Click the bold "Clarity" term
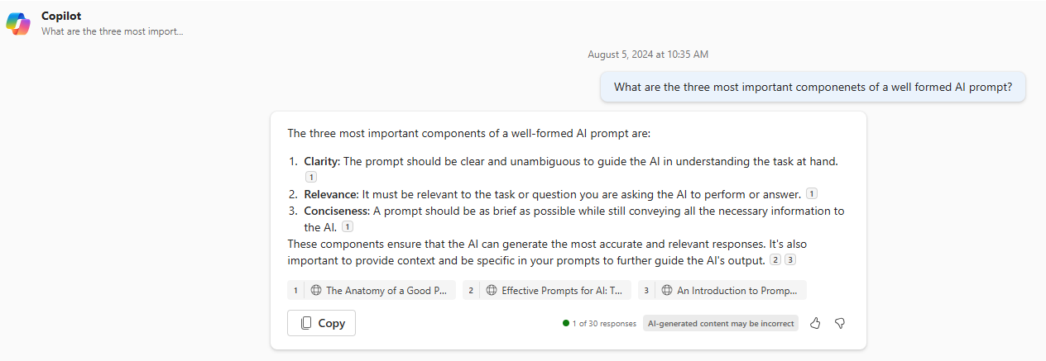The width and height of the screenshot is (1046, 361). (x=321, y=161)
